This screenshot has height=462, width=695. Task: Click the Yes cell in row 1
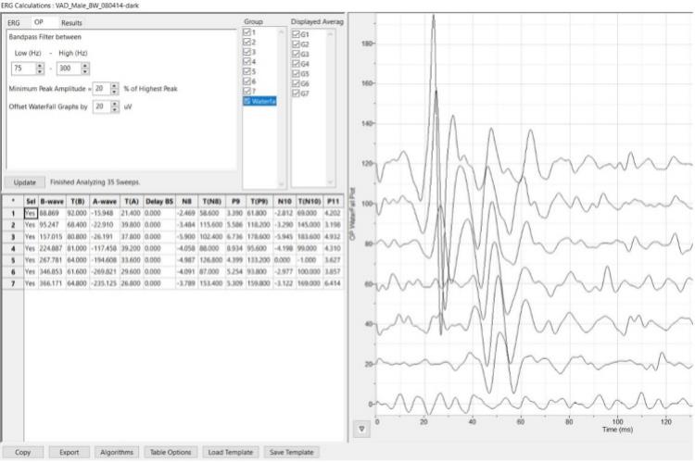30,213
